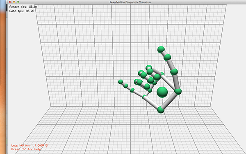Select the lowest wrist joint sphere
This screenshot has width=246, height=154.
coord(161,110)
